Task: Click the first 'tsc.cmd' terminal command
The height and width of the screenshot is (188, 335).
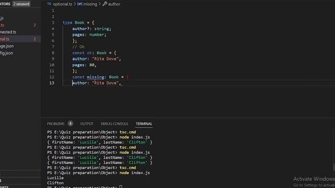Action: (x=128, y=132)
